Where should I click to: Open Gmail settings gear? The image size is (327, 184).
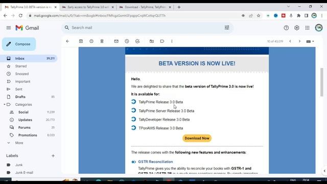(297, 28)
